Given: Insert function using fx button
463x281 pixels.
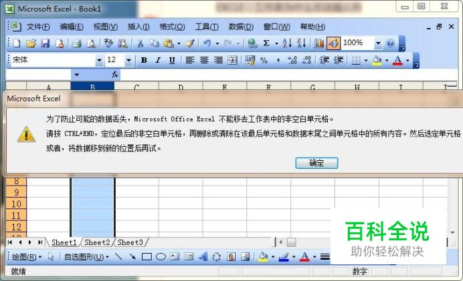Looking at the screenshot, I should [x=115, y=75].
